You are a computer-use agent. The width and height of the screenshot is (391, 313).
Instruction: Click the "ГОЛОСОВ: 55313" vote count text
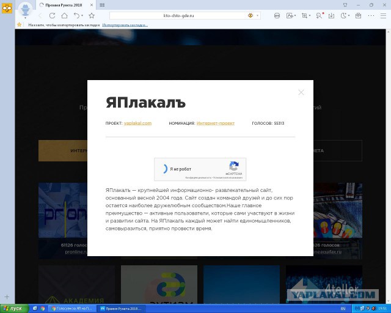(268, 123)
